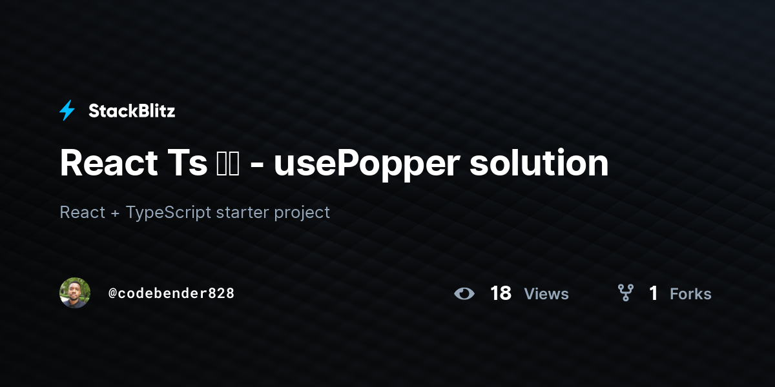775x387 pixels.
Task: Click the "React +" start of the description
Action: 90,212
